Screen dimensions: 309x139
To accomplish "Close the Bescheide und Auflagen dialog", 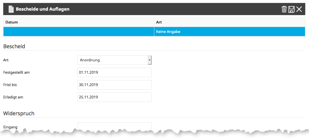I will [x=299, y=9].
